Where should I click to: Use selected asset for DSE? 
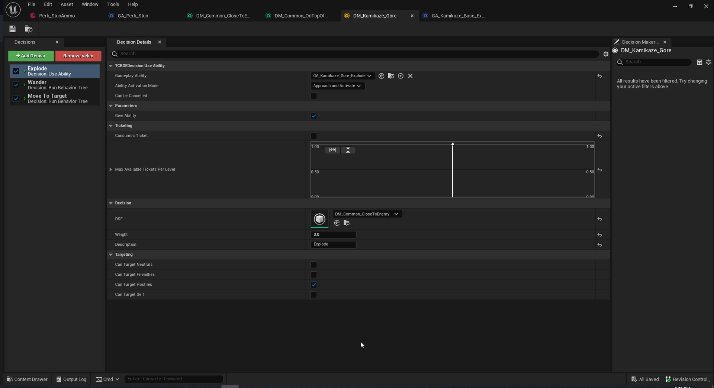click(337, 223)
